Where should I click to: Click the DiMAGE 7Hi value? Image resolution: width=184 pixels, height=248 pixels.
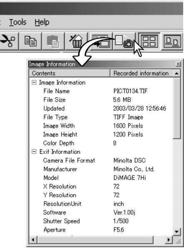point(129,178)
